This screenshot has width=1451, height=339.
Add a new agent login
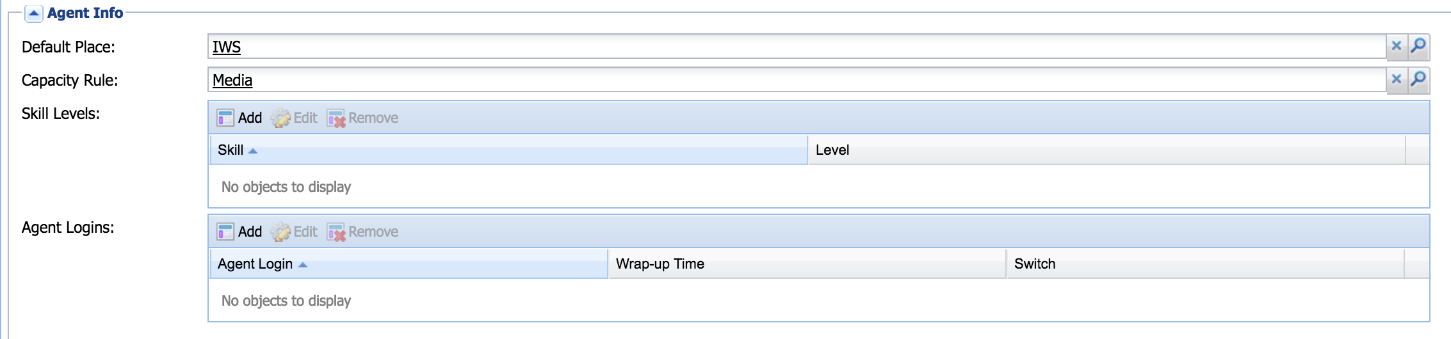pyautogui.click(x=239, y=232)
